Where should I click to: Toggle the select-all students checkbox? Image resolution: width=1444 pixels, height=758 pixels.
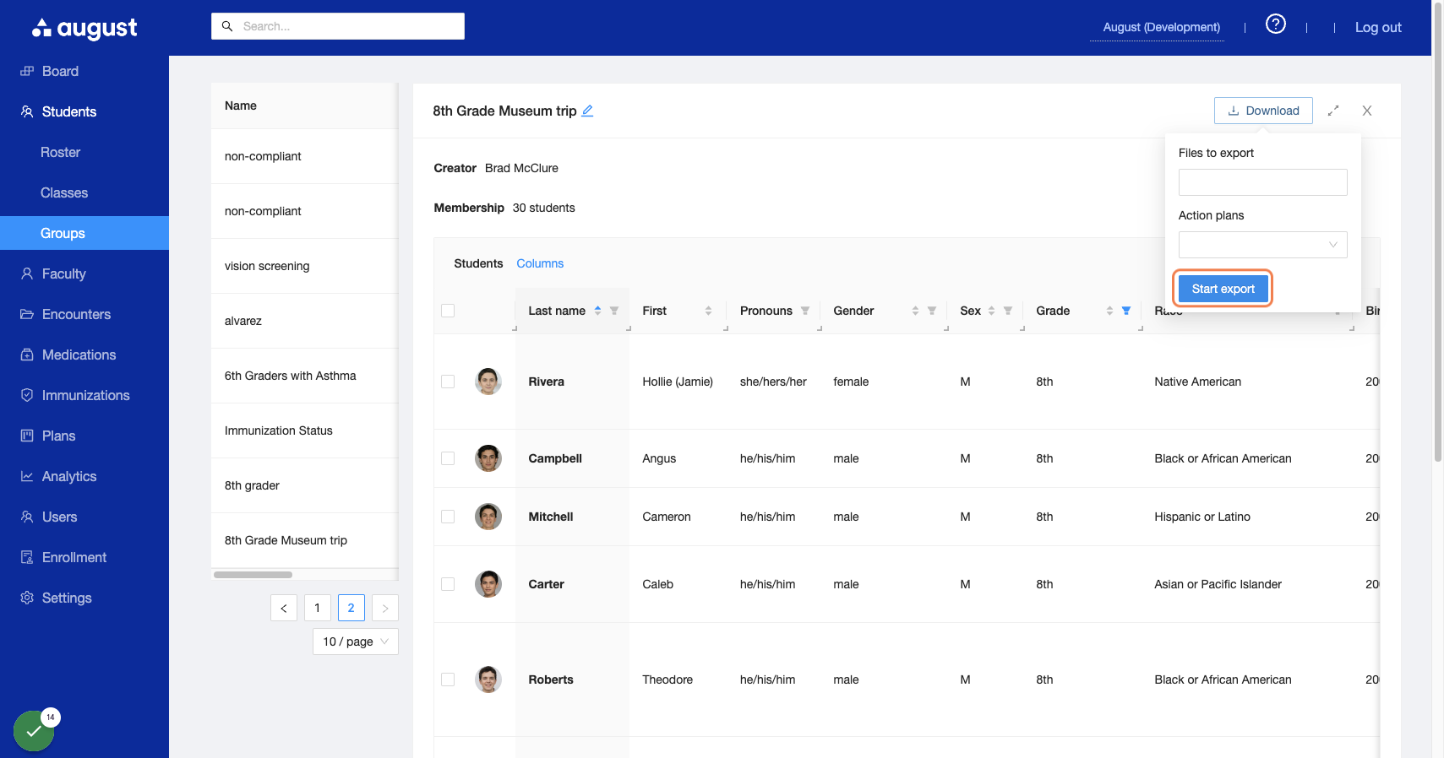(448, 311)
